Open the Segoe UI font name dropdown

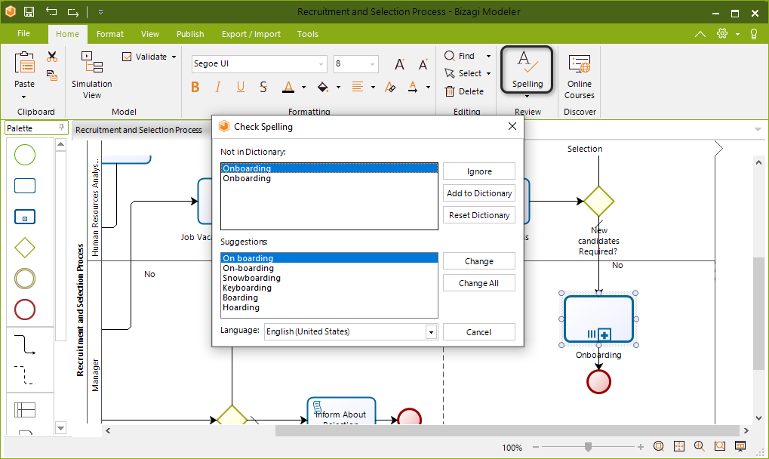[x=321, y=64]
